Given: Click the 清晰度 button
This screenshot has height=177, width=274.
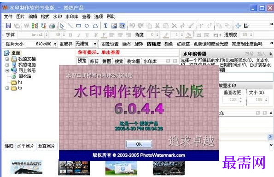Looking at the screenshot, I should point(154,44).
